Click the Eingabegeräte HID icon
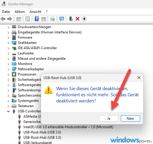The height and width of the screenshot is (144, 153). (14, 32)
